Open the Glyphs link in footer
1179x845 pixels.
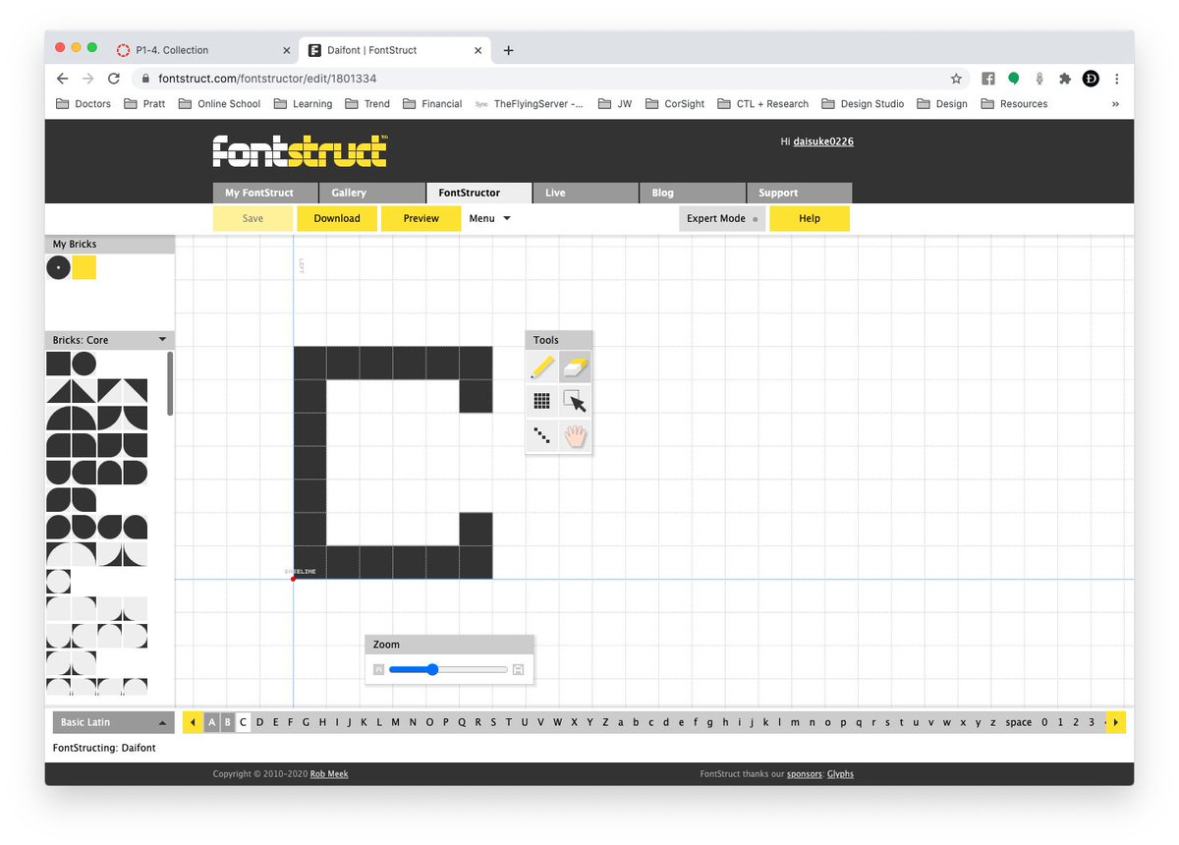click(840, 774)
